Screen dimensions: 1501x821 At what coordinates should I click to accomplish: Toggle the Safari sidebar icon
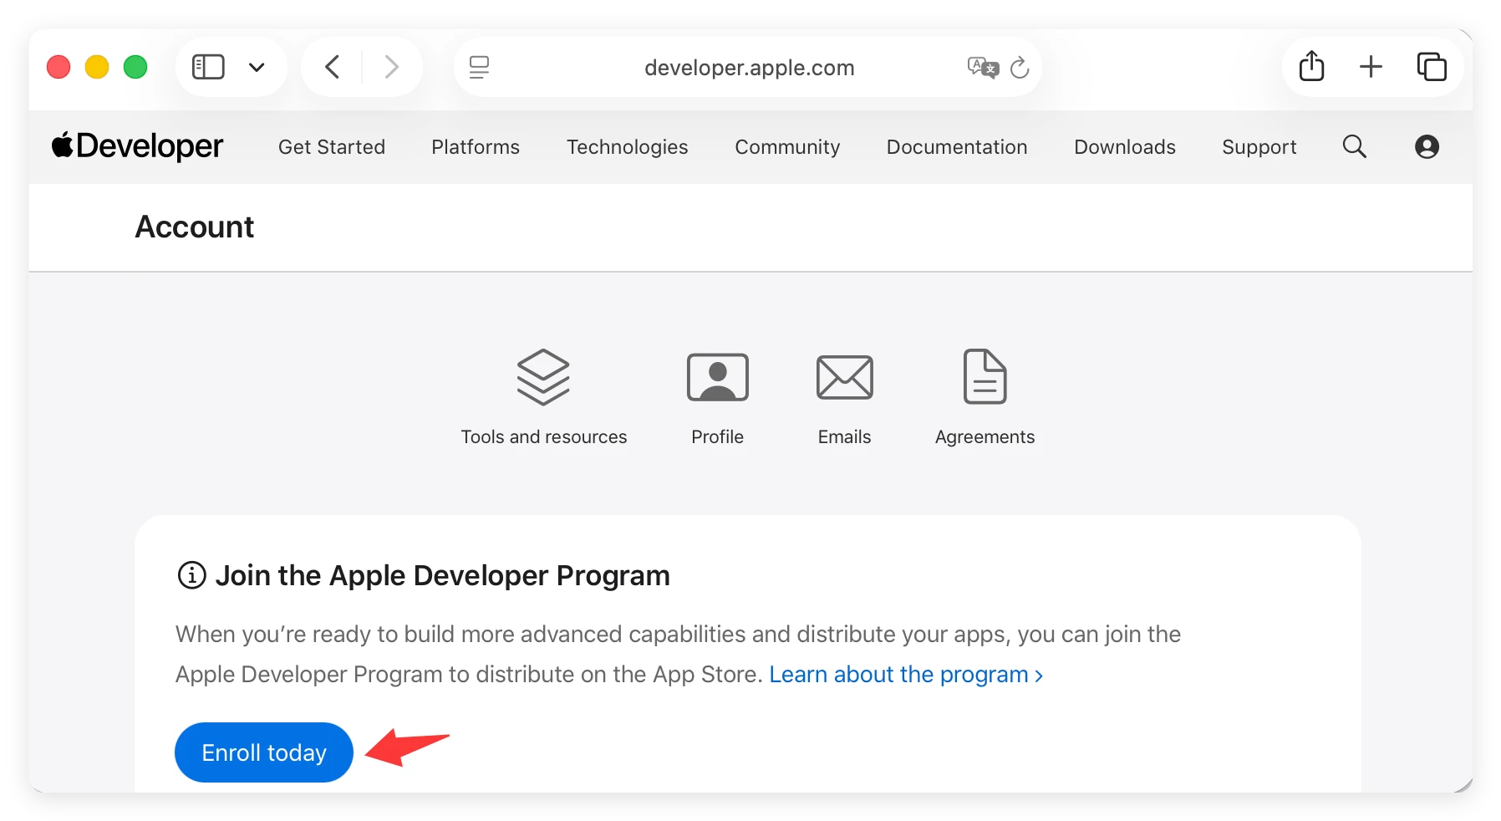(208, 67)
